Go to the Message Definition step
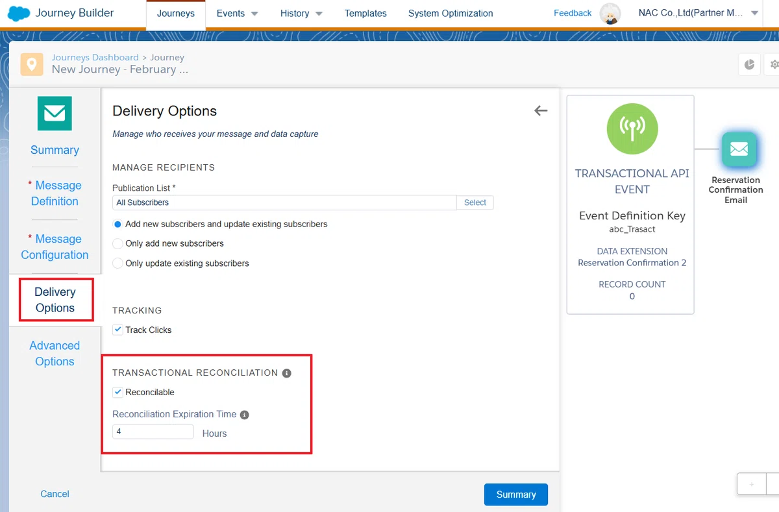The image size is (779, 512). [x=55, y=193]
